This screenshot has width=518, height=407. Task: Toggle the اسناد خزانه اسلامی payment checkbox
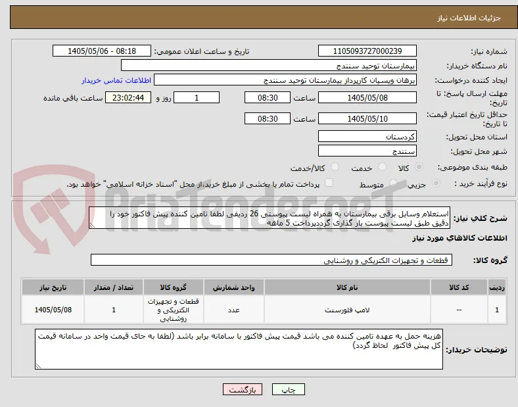(329, 183)
